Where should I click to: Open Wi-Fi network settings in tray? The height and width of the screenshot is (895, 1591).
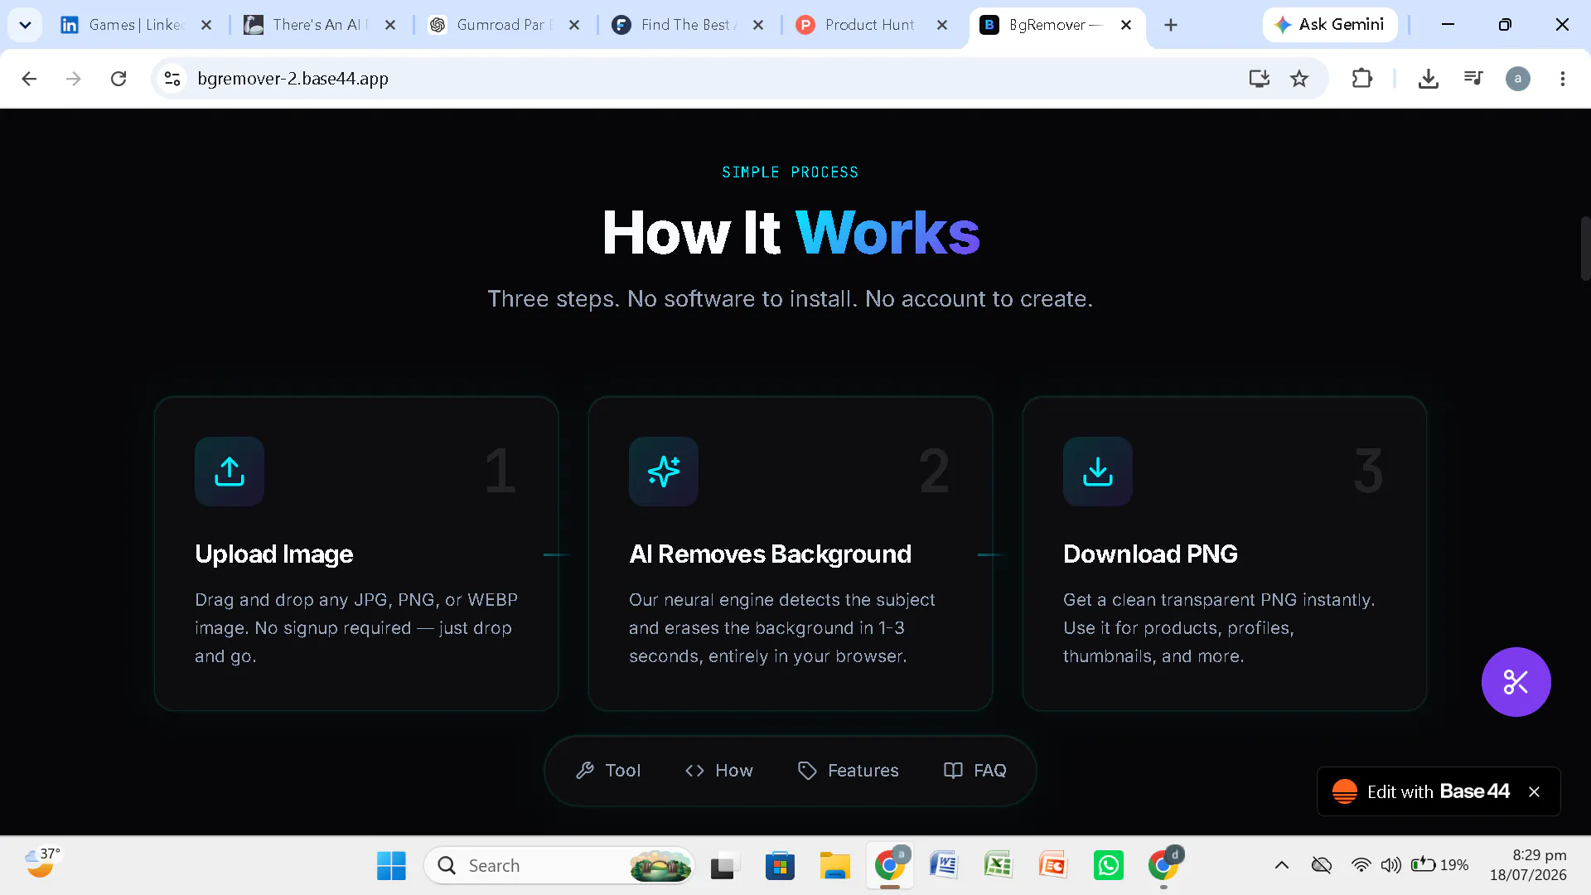pyautogui.click(x=1361, y=866)
